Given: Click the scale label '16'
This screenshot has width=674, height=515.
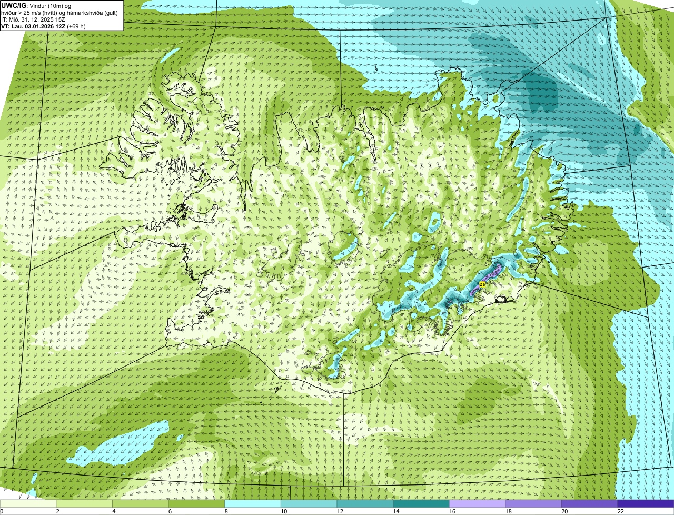Looking at the screenshot, I should pyautogui.click(x=452, y=511).
